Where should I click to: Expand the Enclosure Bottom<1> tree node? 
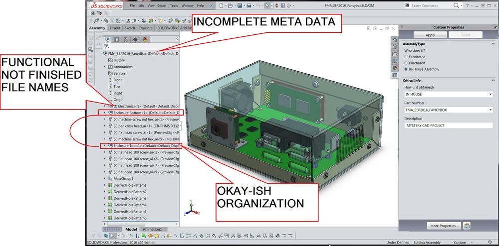pos(105,113)
